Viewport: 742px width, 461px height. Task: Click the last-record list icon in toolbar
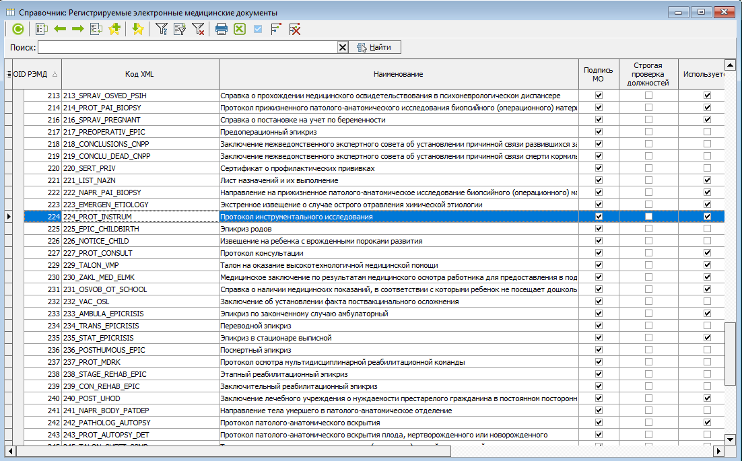tap(96, 30)
